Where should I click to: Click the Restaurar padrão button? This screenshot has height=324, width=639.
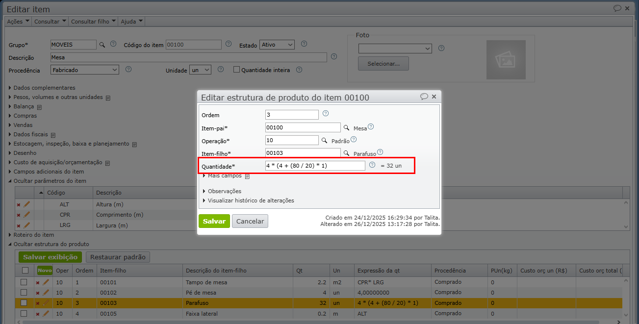click(x=118, y=257)
